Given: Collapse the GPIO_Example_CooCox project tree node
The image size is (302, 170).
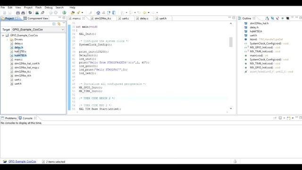Looking at the screenshot, I should [x=3, y=35].
